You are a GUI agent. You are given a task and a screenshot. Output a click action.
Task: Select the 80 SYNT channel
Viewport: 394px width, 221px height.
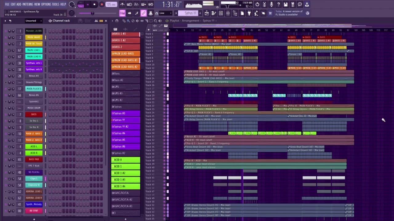34,211
